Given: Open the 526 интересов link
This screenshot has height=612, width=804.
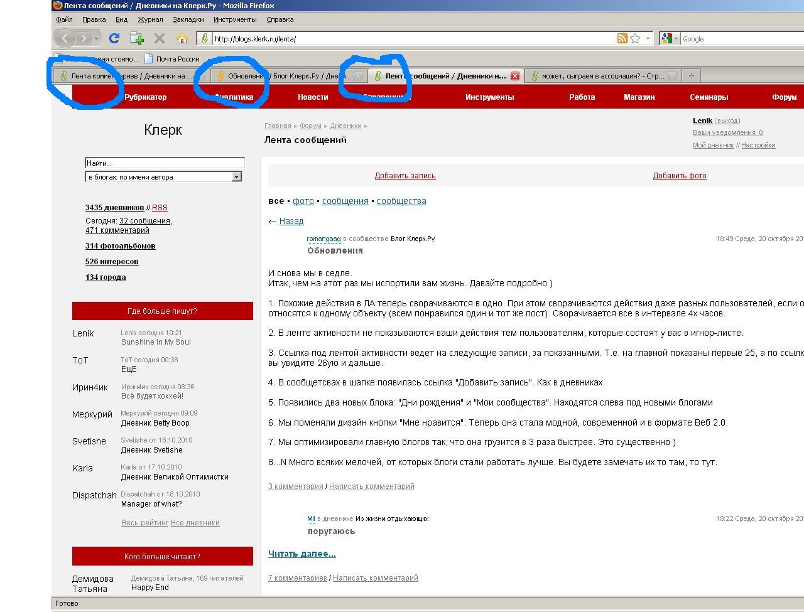Looking at the screenshot, I should [112, 262].
